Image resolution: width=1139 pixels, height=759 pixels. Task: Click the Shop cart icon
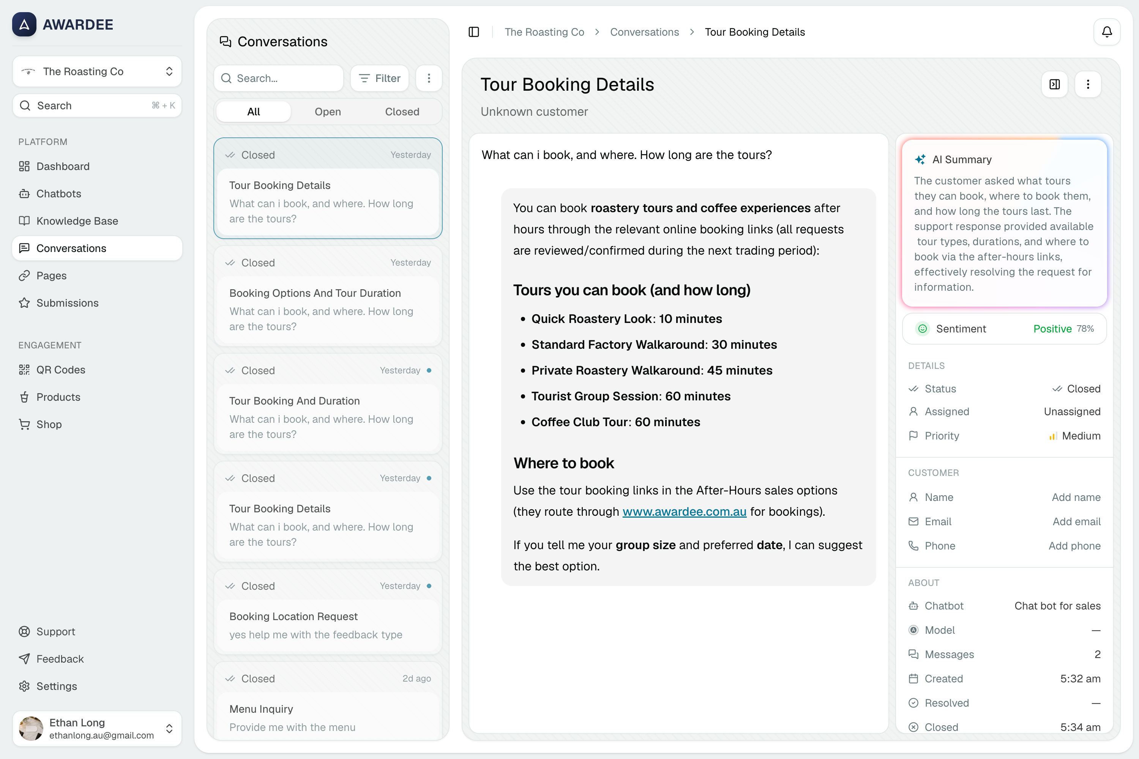pos(24,425)
